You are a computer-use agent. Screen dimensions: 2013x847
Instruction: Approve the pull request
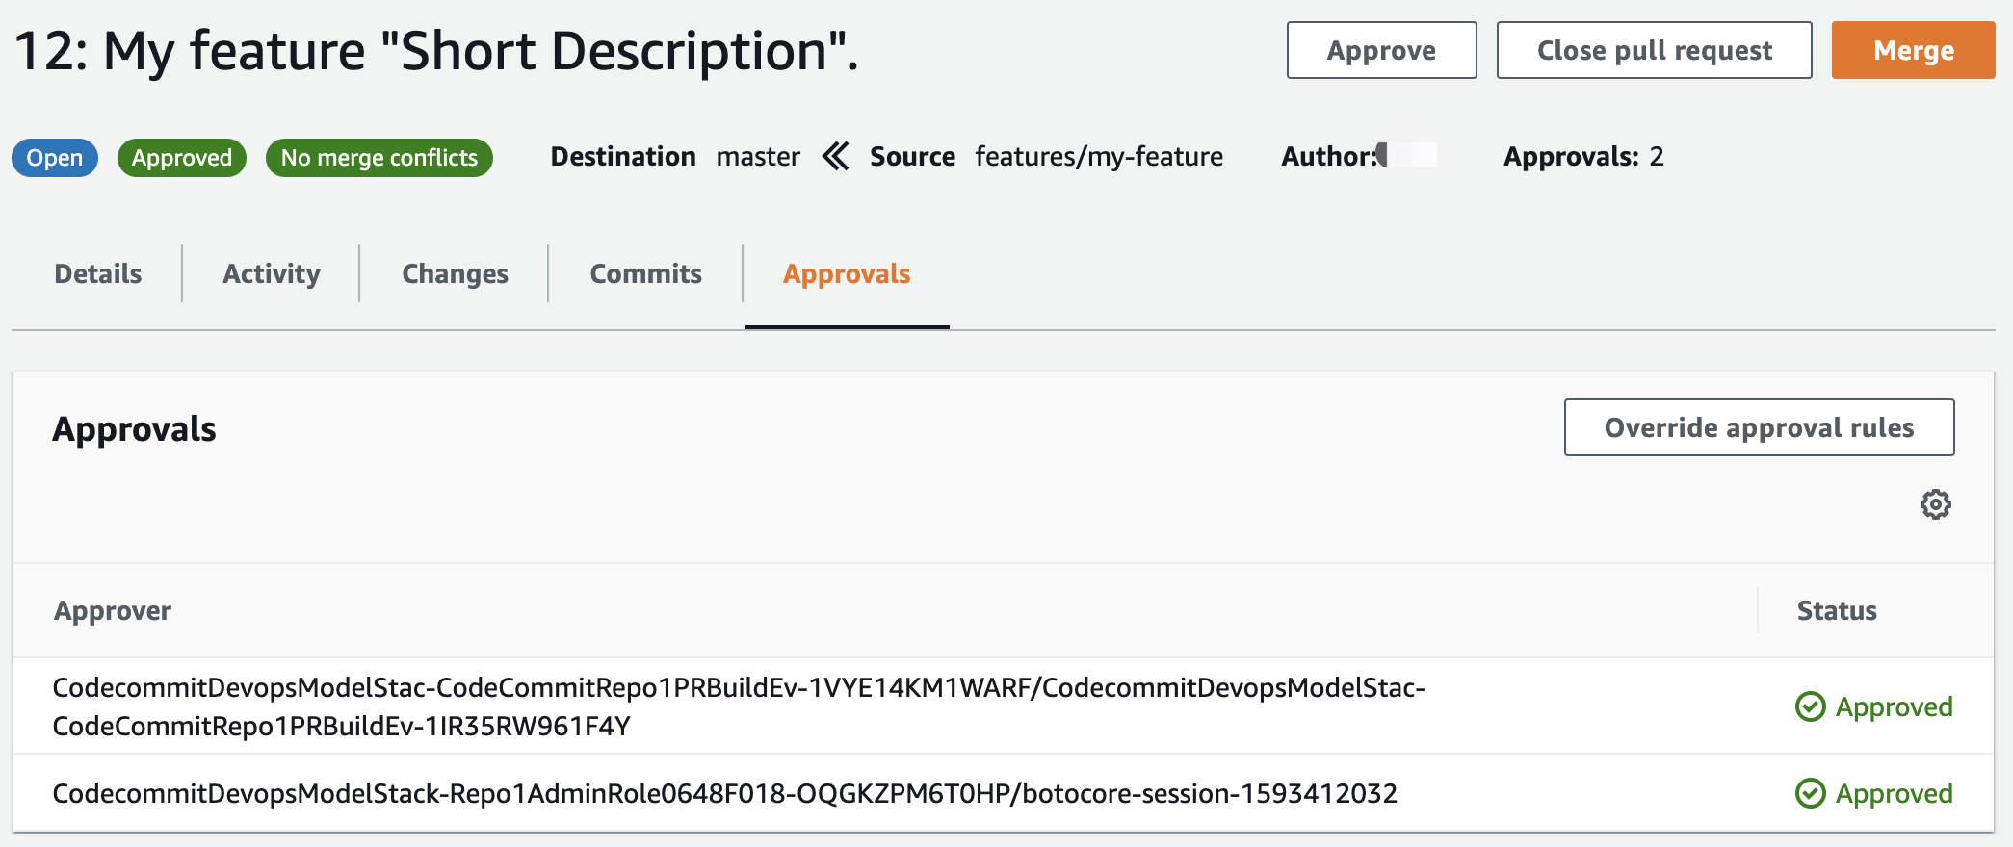[1381, 50]
